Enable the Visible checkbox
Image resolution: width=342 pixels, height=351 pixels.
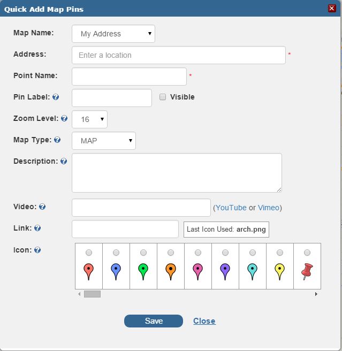click(x=163, y=97)
